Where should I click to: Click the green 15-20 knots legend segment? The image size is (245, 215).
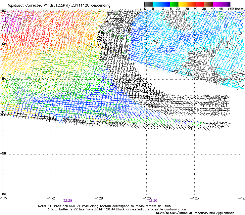click(174, 4)
